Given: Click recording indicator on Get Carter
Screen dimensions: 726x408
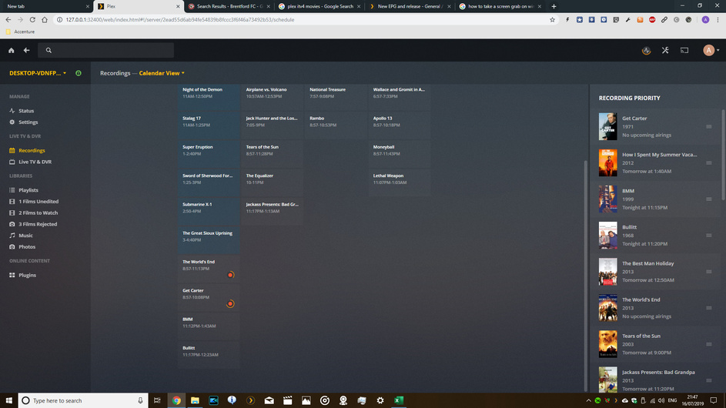Looking at the screenshot, I should coord(230,304).
